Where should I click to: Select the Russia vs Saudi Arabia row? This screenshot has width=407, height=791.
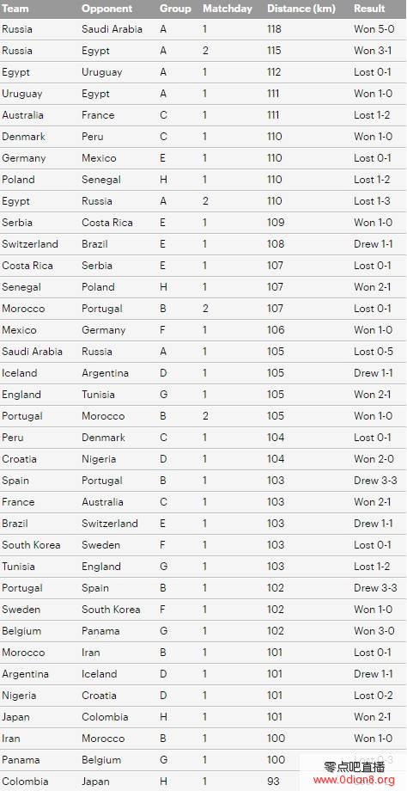203,29
